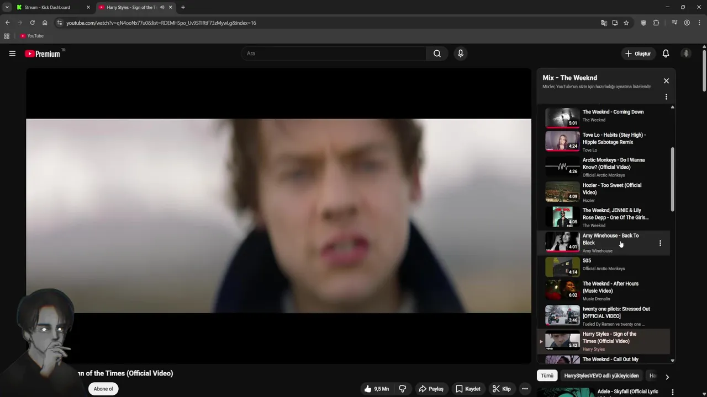Open the account avatar menu
The width and height of the screenshot is (707, 397).
(x=686, y=53)
